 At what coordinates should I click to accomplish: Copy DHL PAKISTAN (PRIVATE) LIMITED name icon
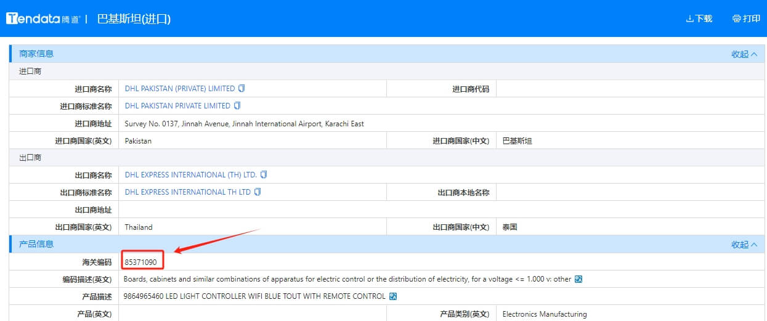(x=242, y=89)
